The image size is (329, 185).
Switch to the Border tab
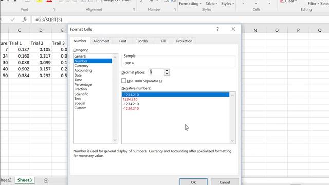pos(143,41)
